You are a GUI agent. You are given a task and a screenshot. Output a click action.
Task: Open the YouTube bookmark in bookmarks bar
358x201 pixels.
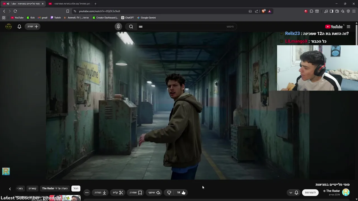(17, 18)
